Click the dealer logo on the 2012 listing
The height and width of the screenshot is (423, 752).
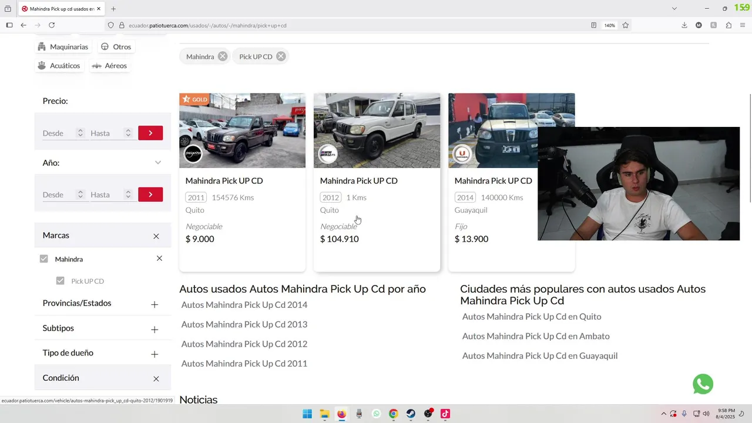click(x=328, y=154)
